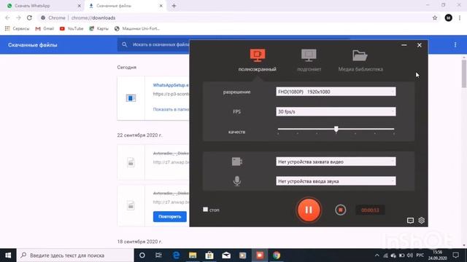Open the Gmail bookmark

tap(45, 28)
